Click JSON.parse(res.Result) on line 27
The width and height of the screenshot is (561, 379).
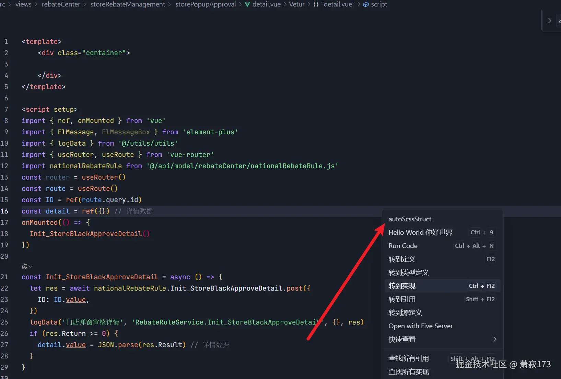coord(142,345)
